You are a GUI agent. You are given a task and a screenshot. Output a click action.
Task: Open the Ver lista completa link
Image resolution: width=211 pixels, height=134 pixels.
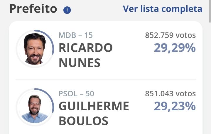pos(162,9)
